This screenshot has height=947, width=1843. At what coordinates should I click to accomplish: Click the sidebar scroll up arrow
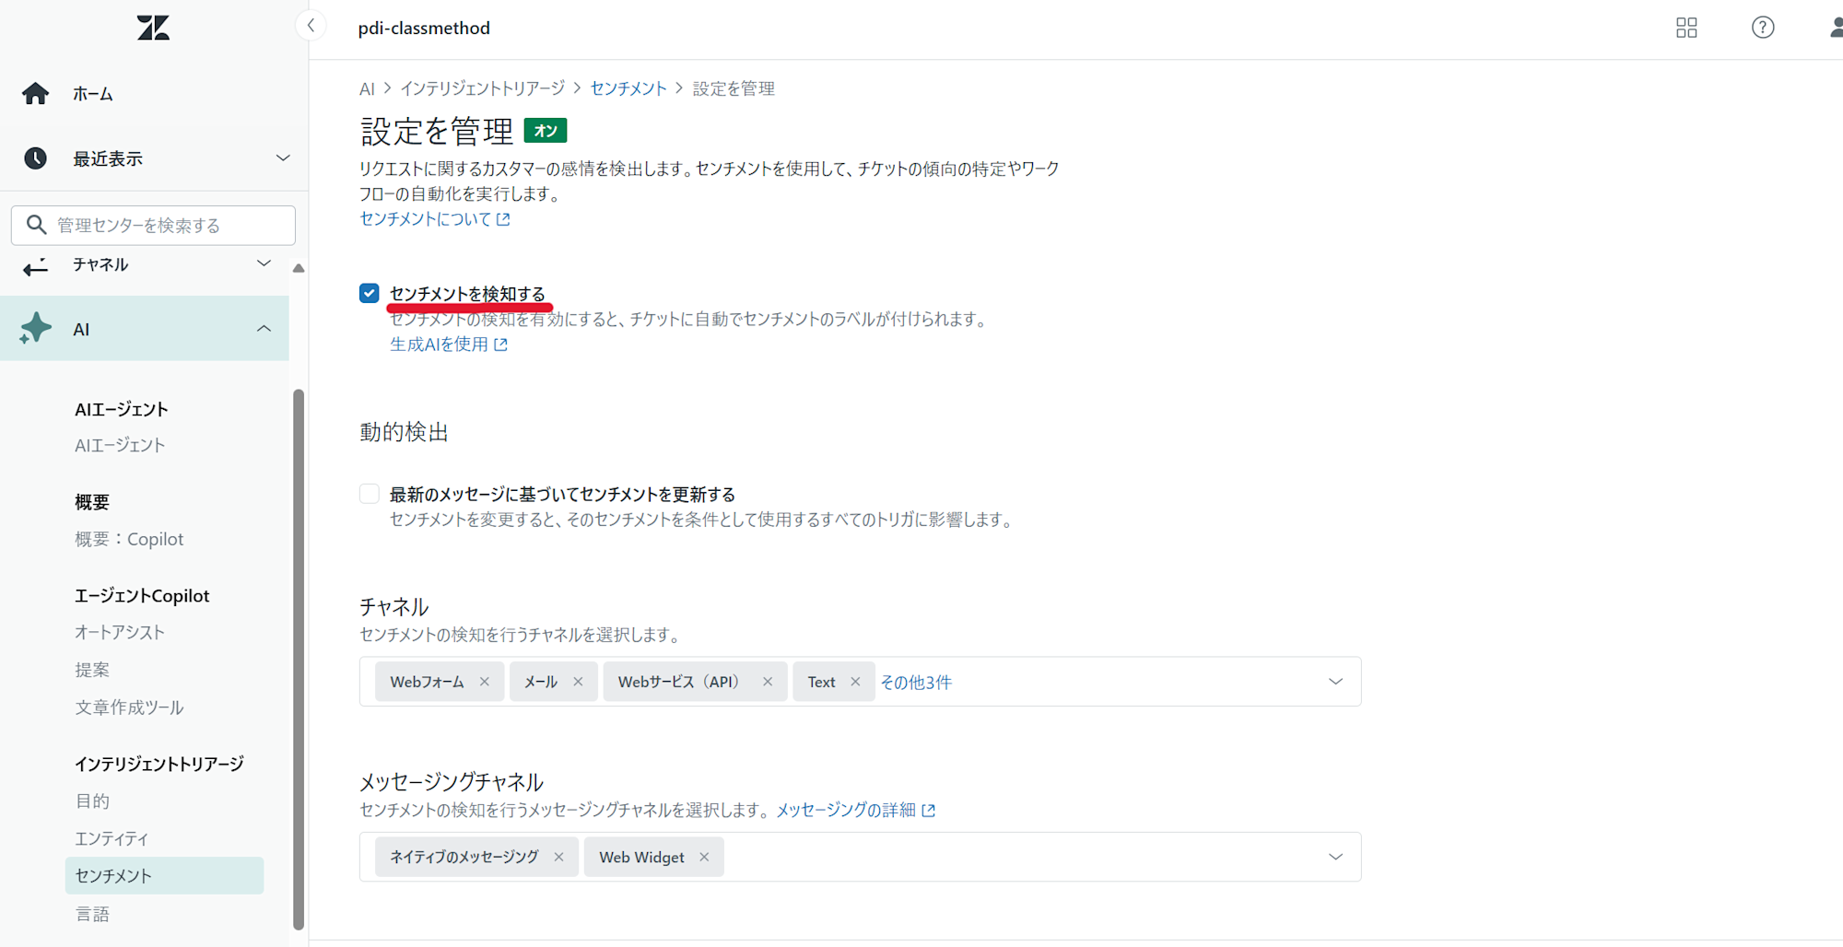tap(299, 269)
